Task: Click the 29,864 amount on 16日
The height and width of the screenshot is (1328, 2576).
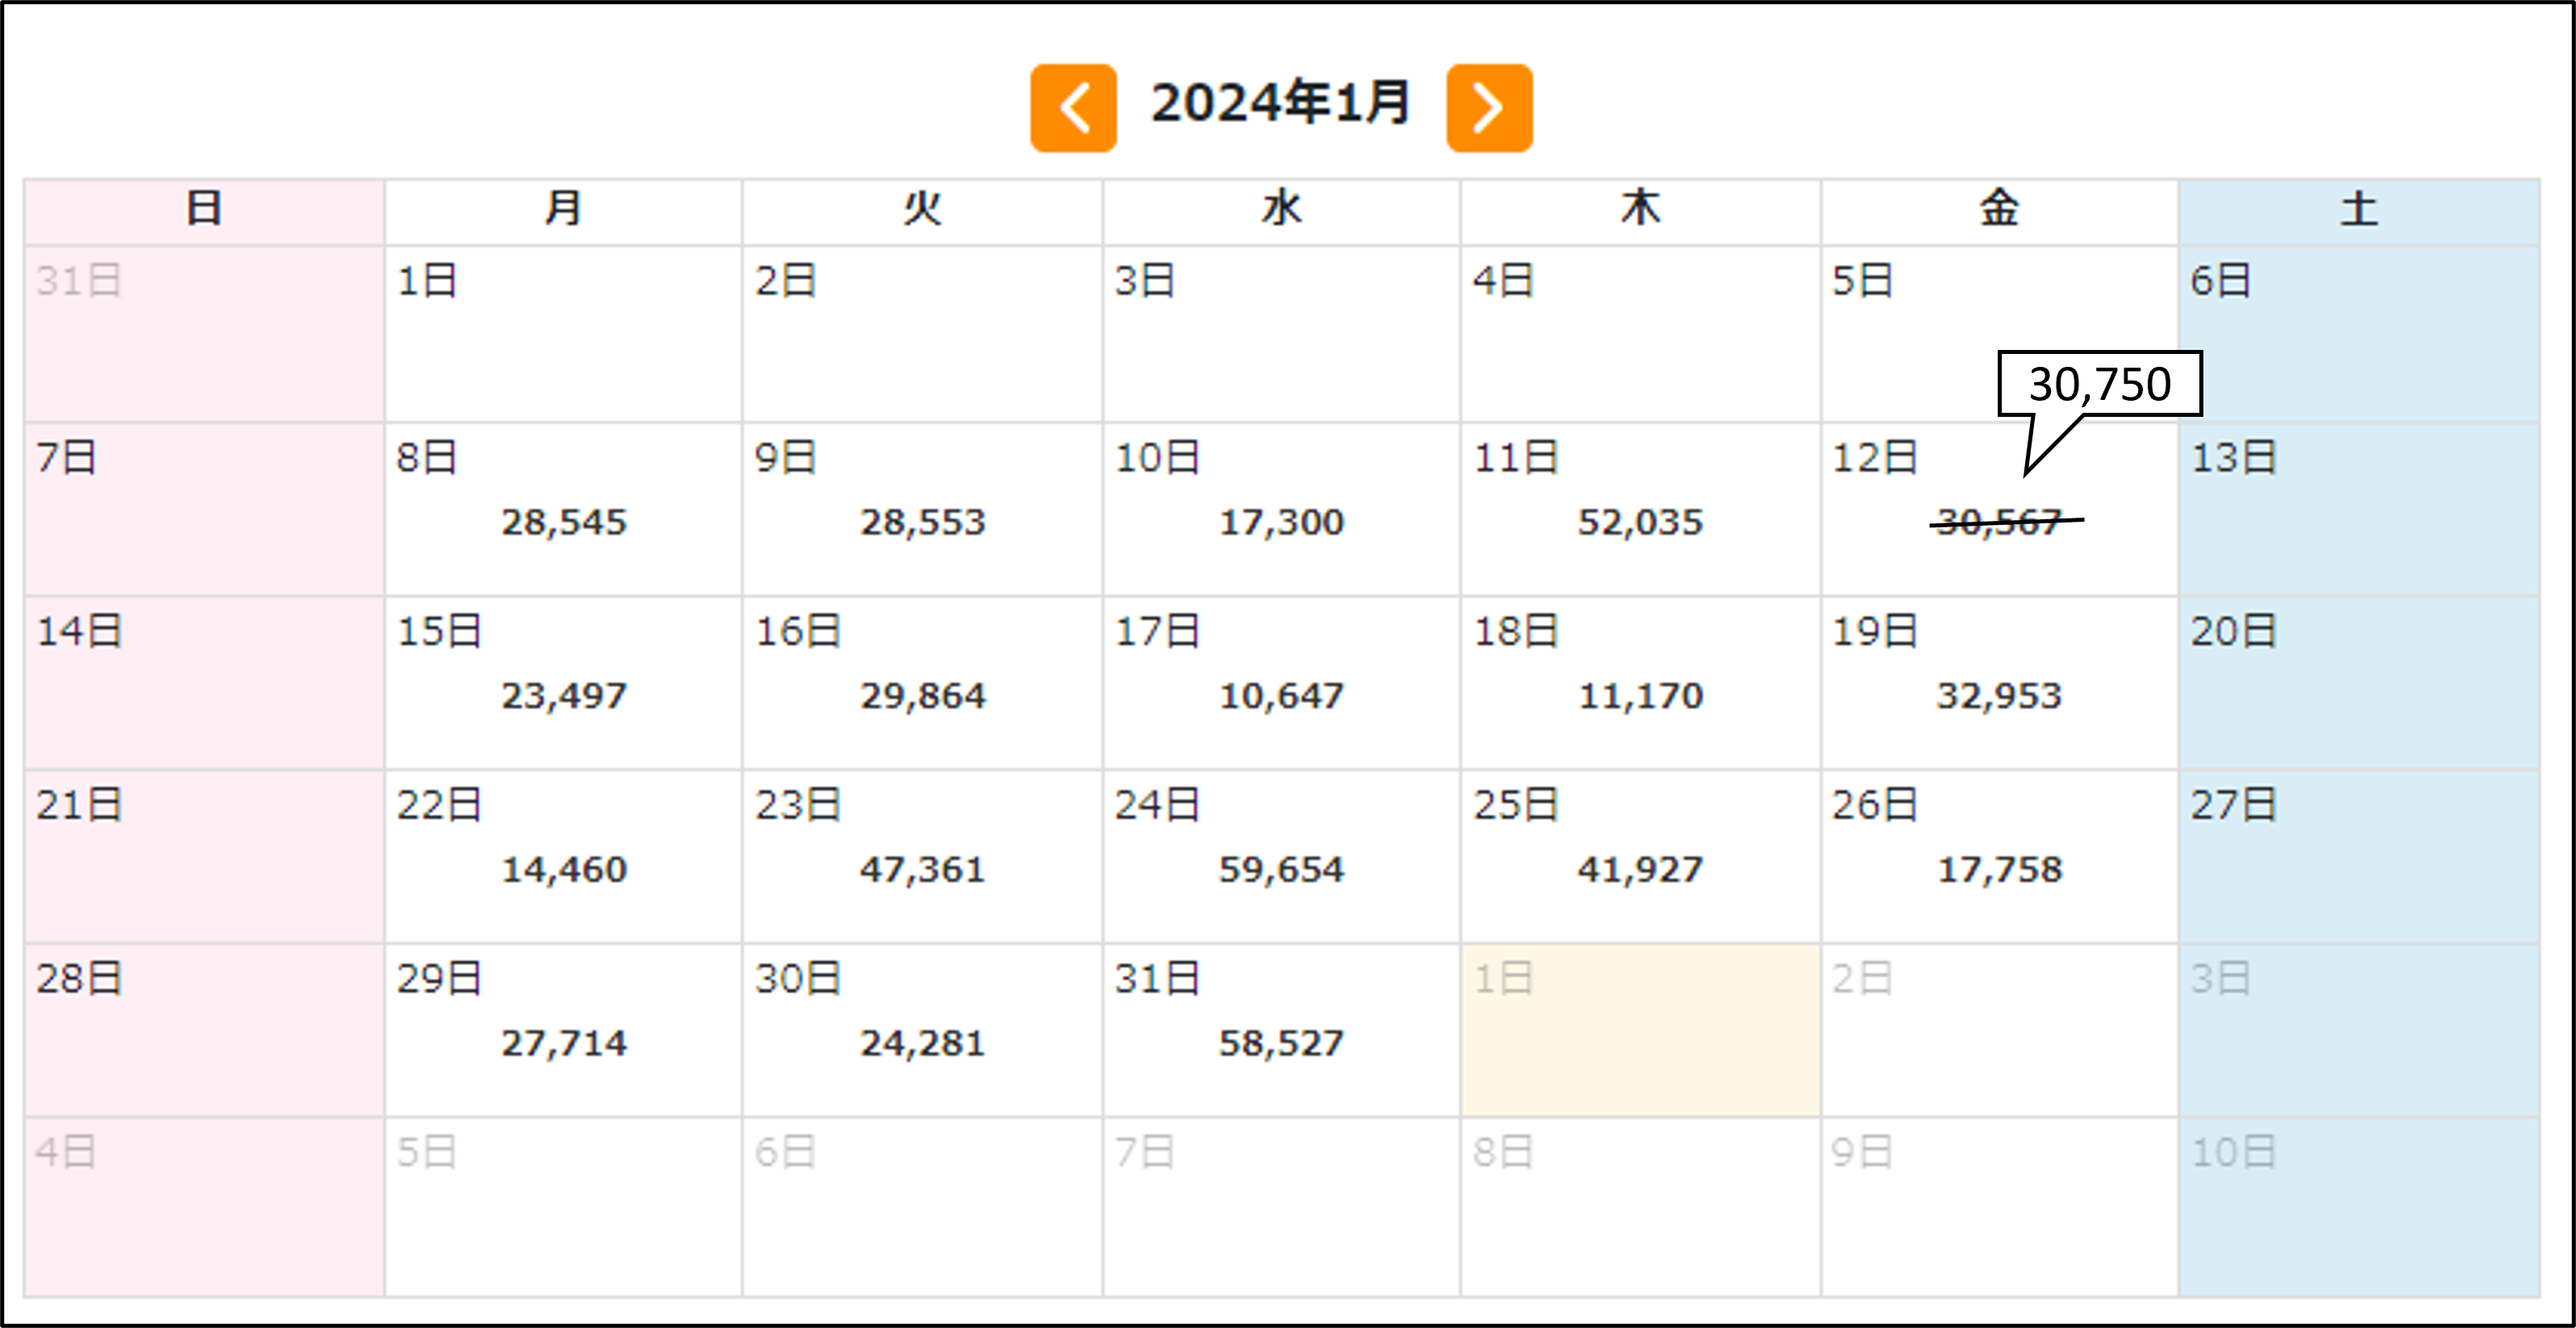Action: pos(922,696)
